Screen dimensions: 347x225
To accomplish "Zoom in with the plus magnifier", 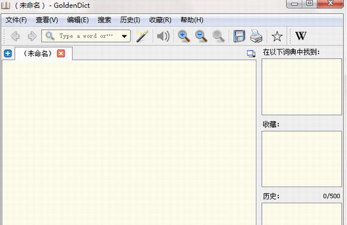I will [184, 36].
